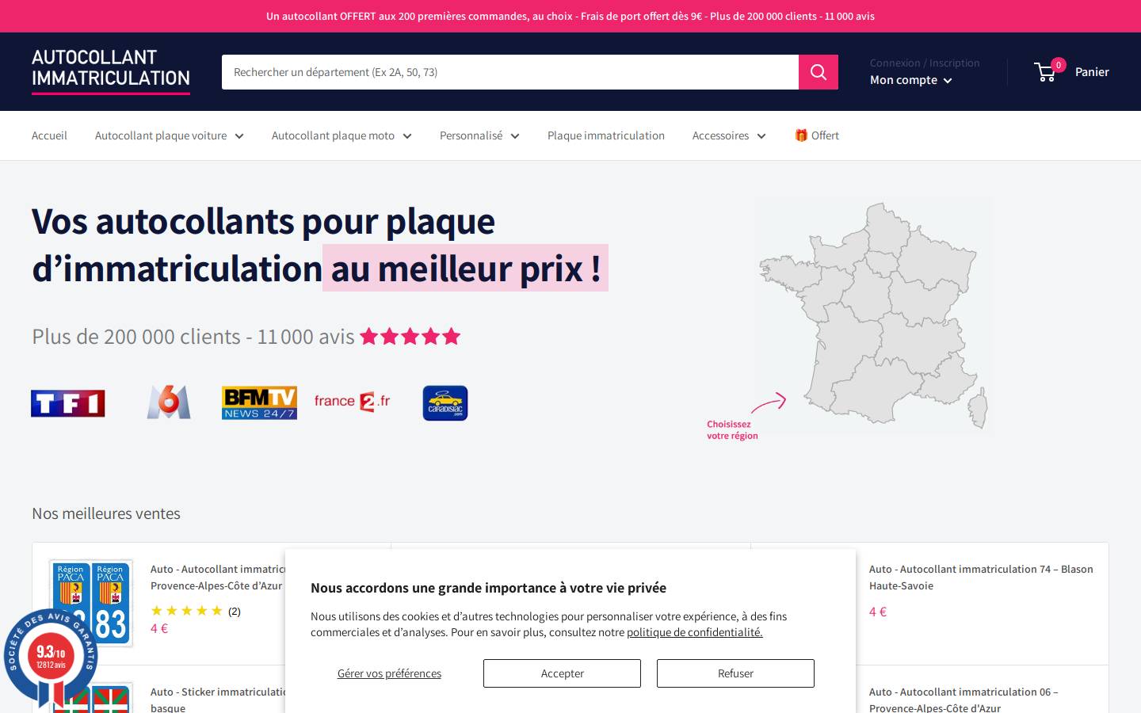
Task: Select Corsica on the France map
Action: tap(979, 407)
